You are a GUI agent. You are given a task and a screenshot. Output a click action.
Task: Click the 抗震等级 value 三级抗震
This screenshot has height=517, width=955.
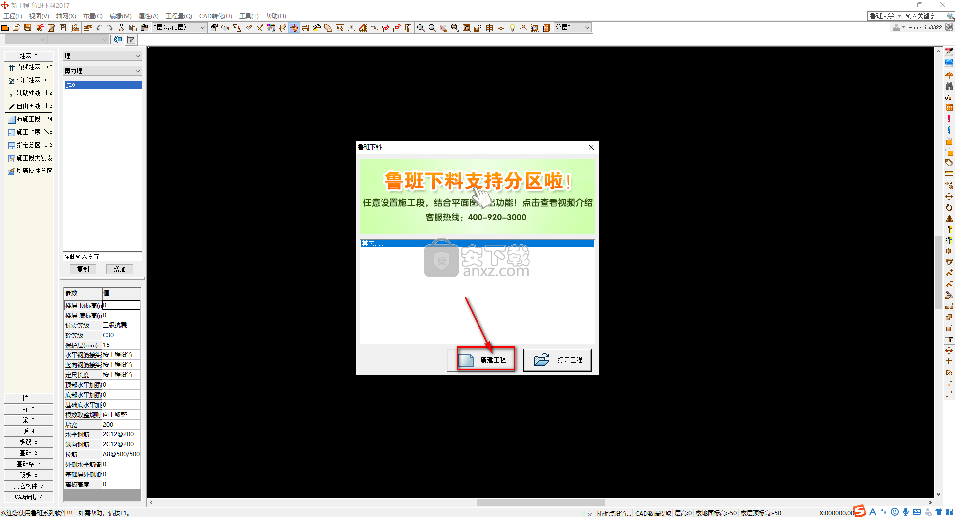121,325
